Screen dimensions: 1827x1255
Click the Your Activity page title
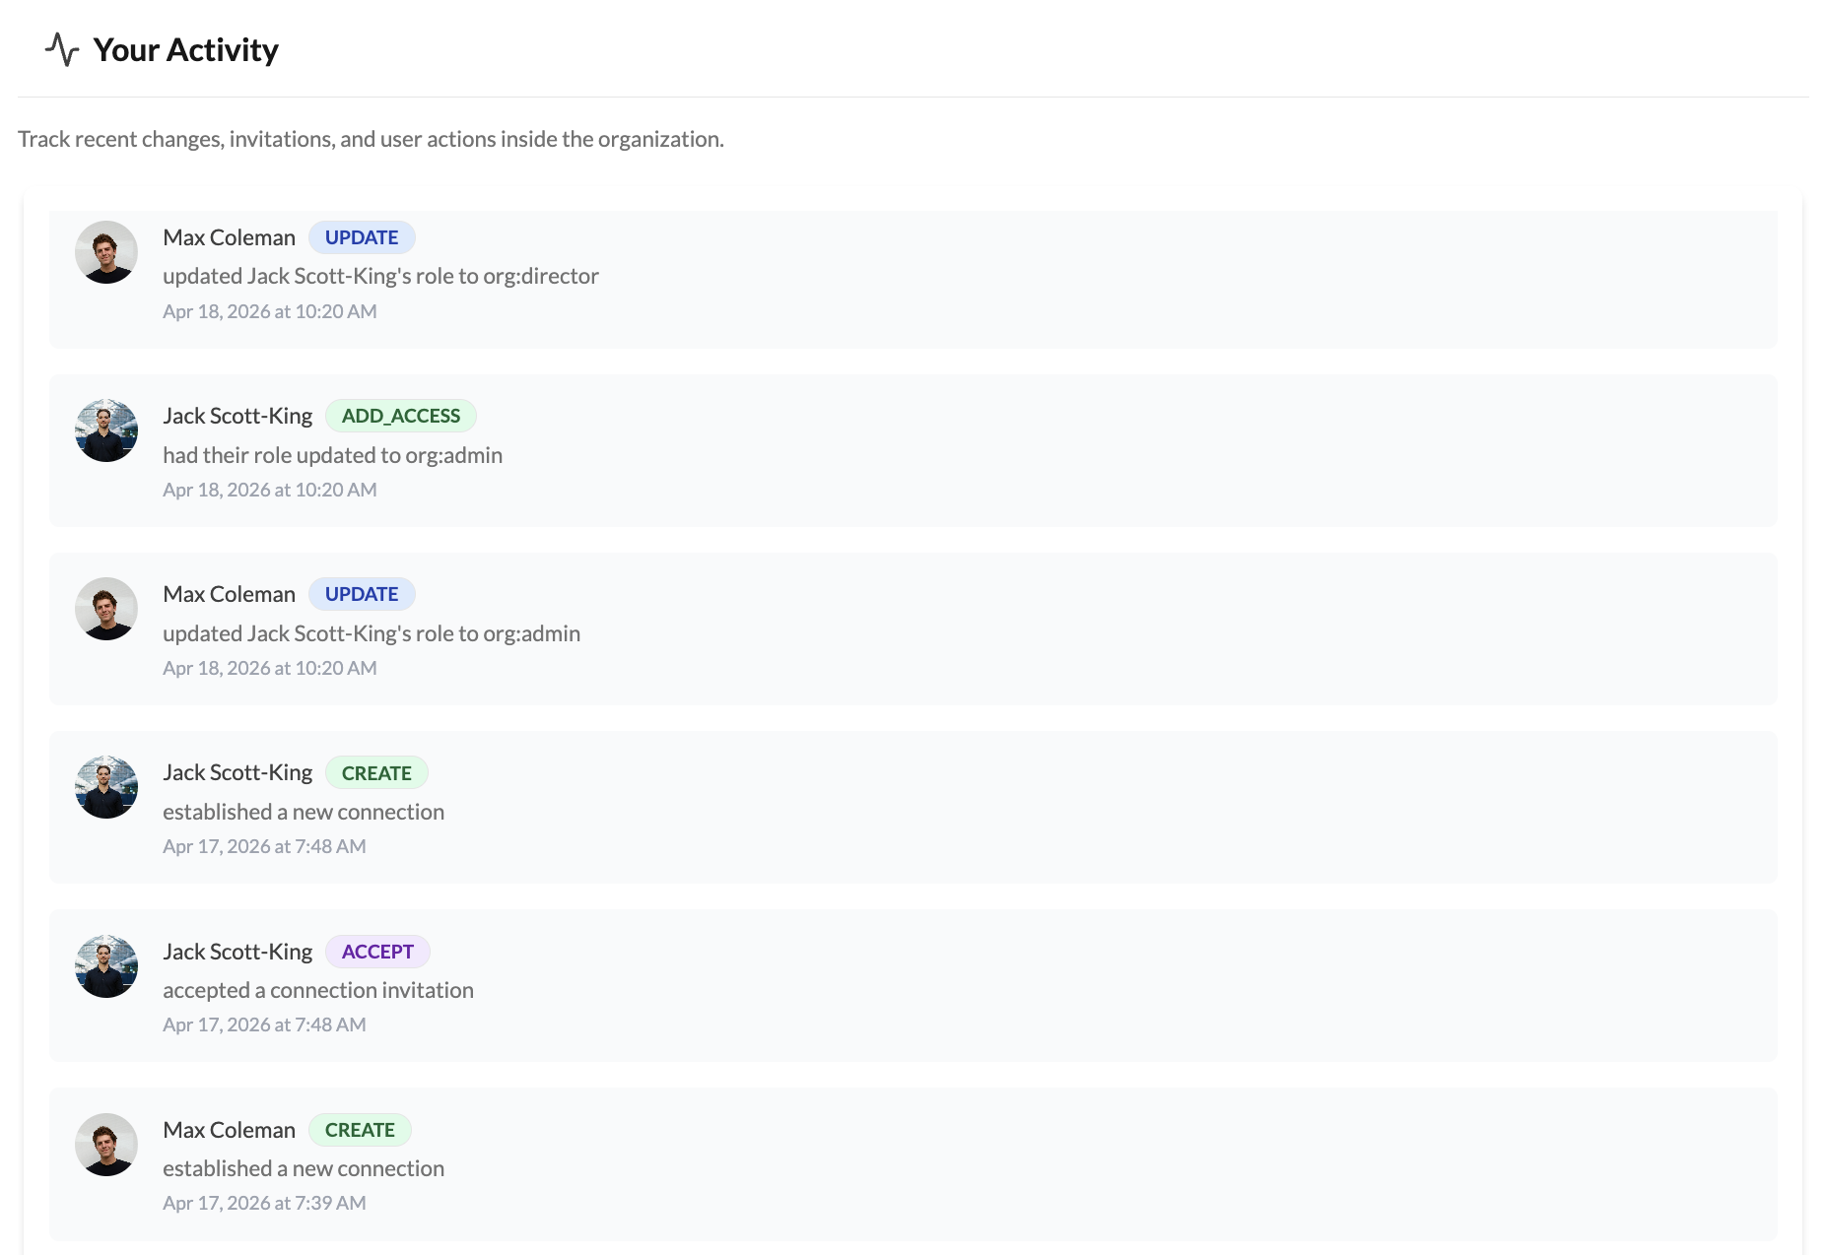tap(185, 49)
